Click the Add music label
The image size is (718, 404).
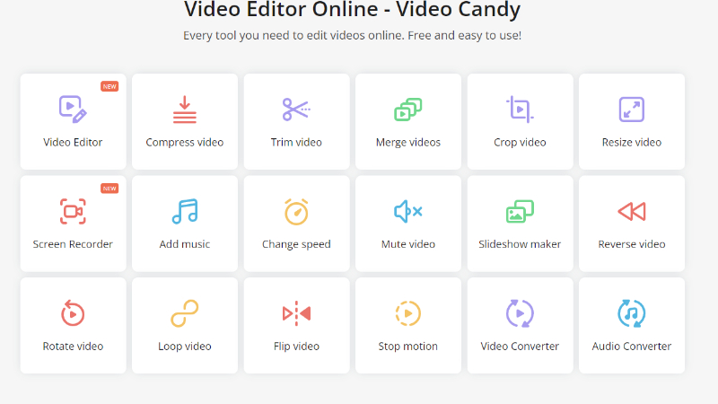point(185,244)
